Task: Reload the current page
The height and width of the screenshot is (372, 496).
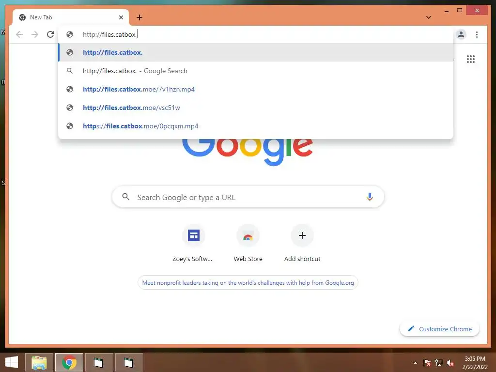Action: click(50, 34)
